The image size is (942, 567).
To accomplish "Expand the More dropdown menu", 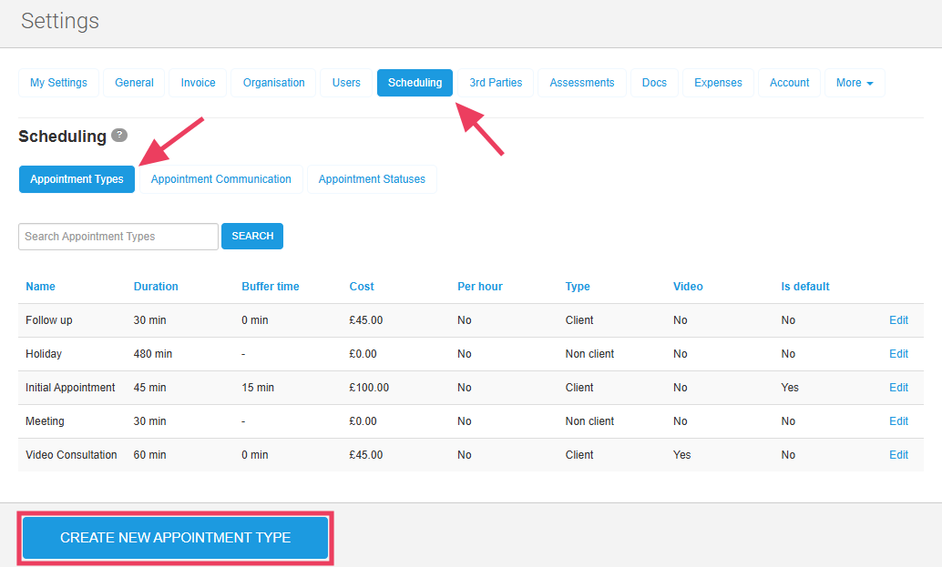I will pyautogui.click(x=854, y=83).
